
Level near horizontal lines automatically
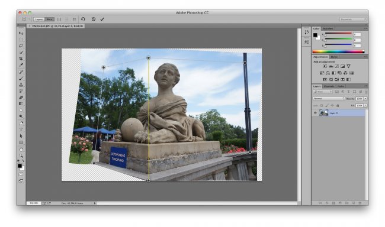66,19
